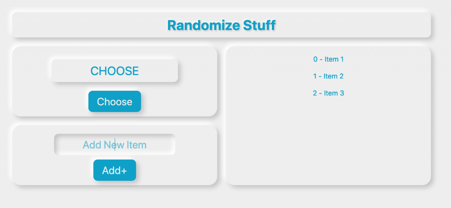Click the Randomize Stuff heading text
This screenshot has height=208, width=451.
(x=222, y=25)
